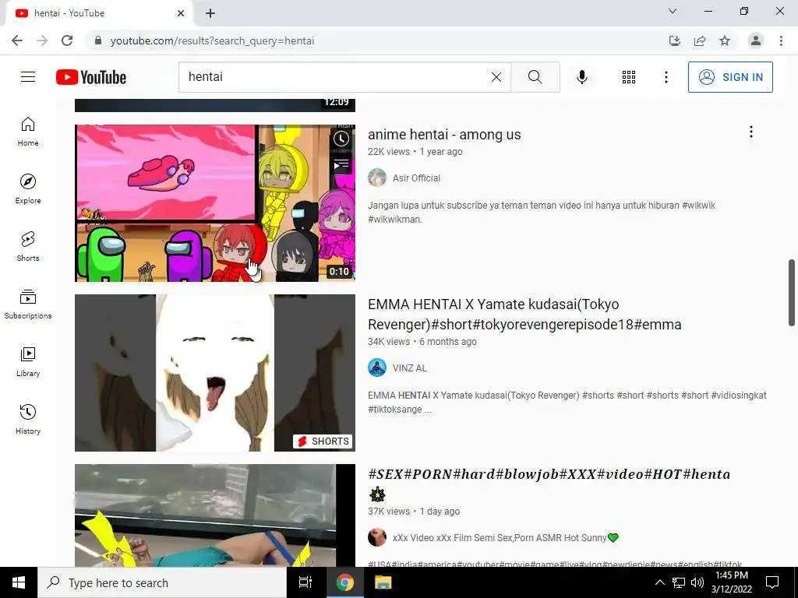Open the Windows notification center
The height and width of the screenshot is (598, 798).
(x=772, y=582)
